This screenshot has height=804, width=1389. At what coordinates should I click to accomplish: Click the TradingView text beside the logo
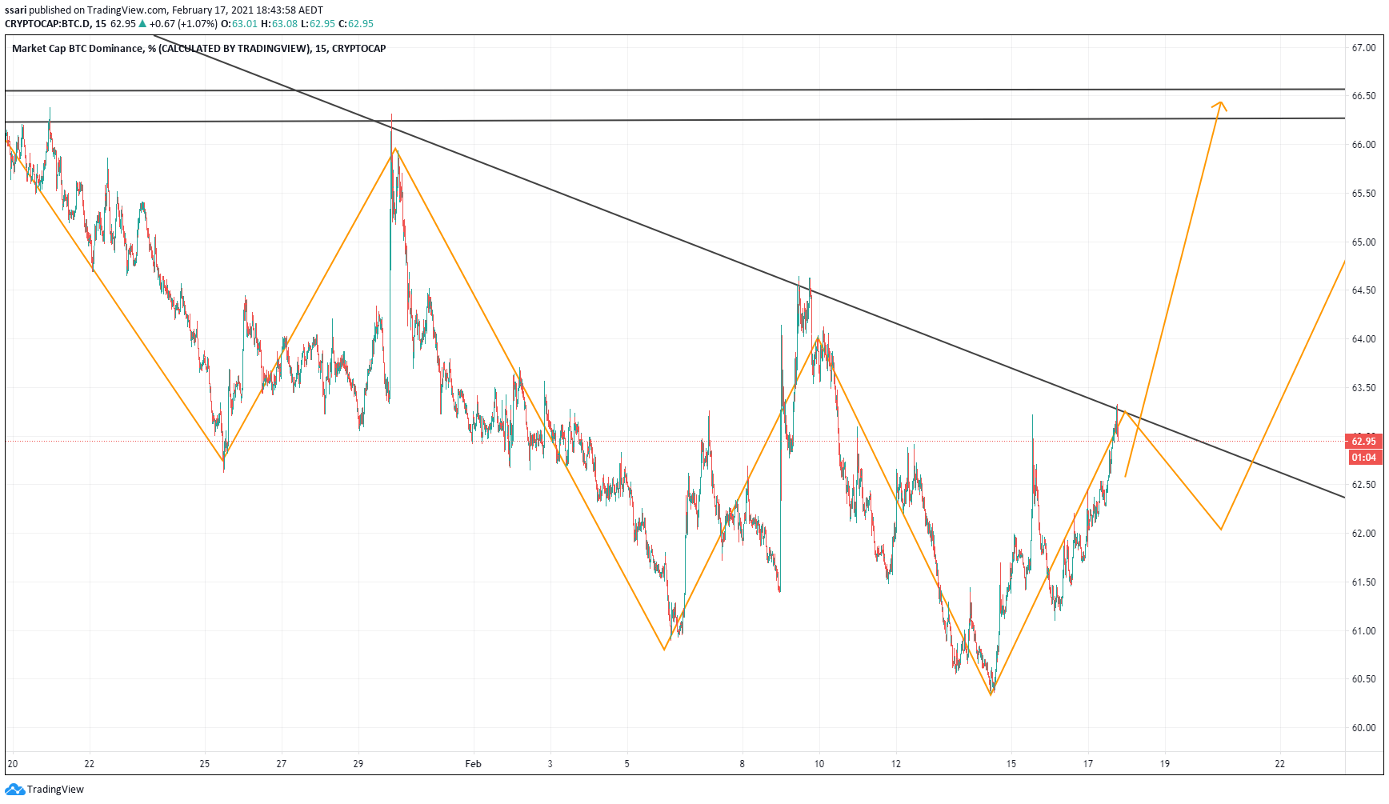click(55, 790)
